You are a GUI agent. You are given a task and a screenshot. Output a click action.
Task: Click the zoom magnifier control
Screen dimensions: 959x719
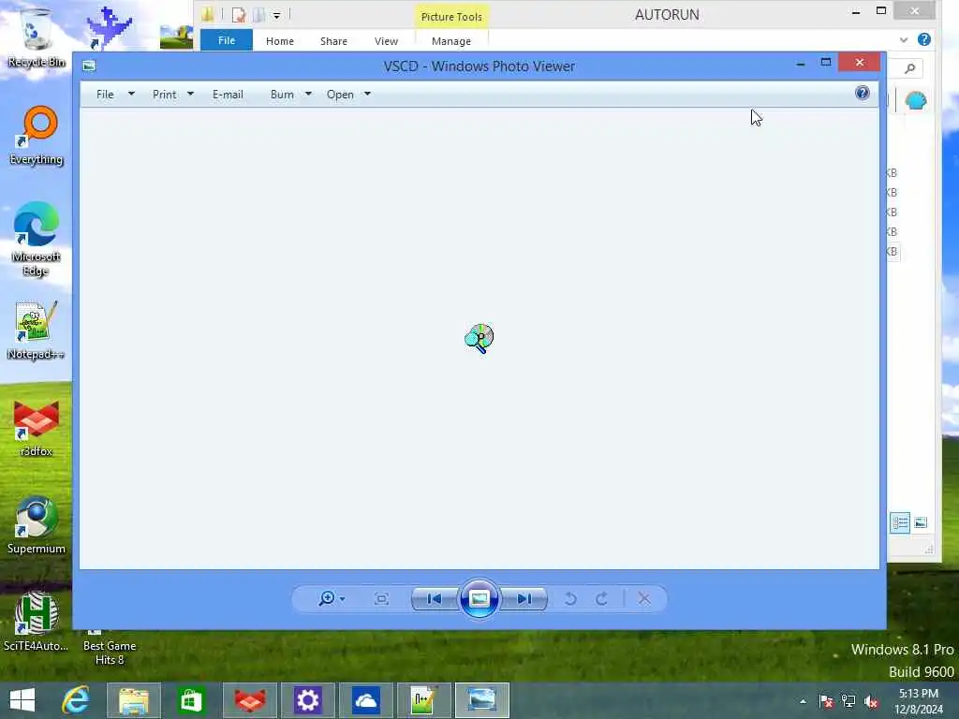click(x=331, y=598)
